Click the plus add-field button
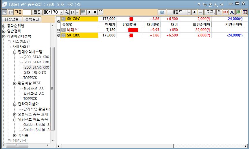 (194, 12)
